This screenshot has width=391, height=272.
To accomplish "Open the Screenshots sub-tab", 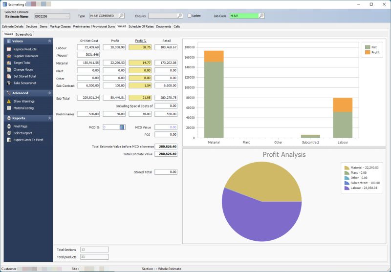I will click(24, 34).
